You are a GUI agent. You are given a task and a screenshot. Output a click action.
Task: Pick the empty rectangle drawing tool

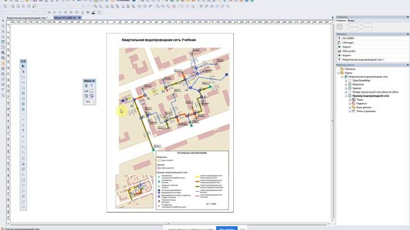tap(23, 88)
